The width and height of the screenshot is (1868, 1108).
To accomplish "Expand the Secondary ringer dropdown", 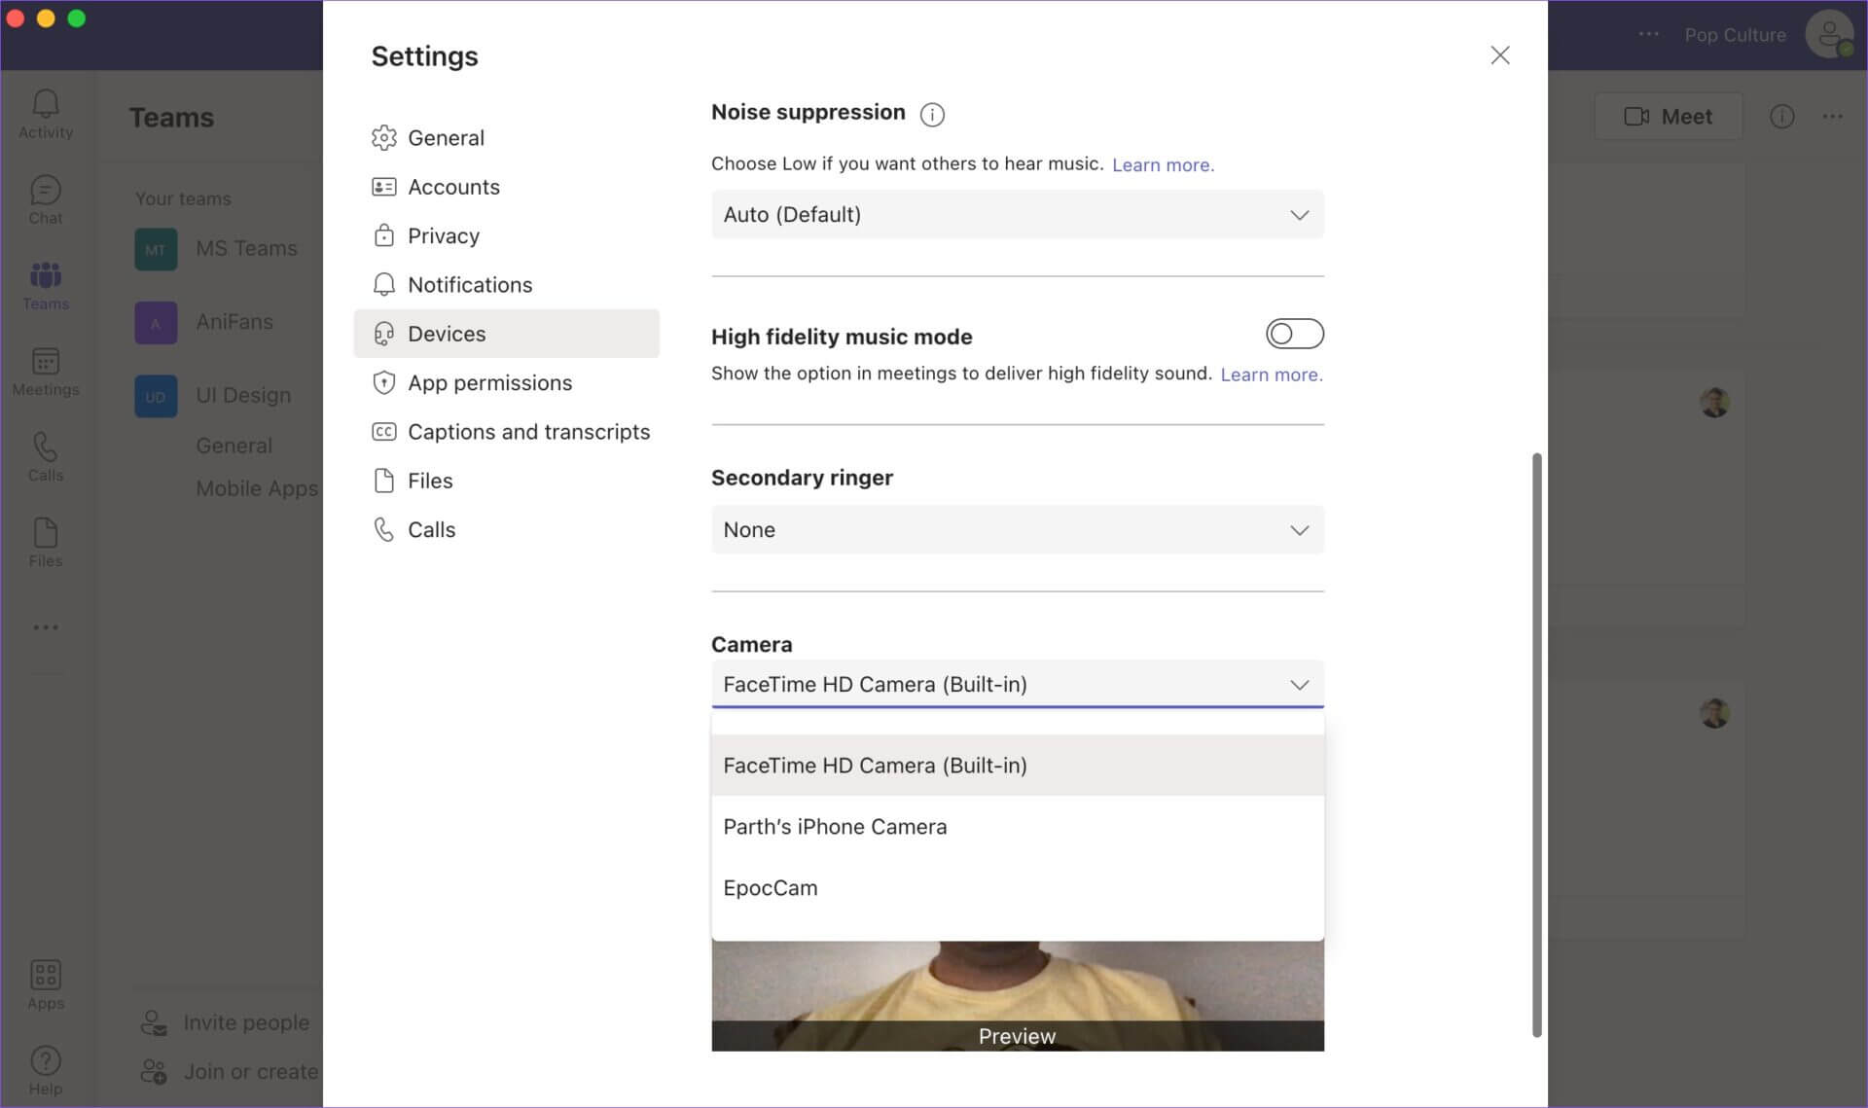I will [x=1017, y=529].
